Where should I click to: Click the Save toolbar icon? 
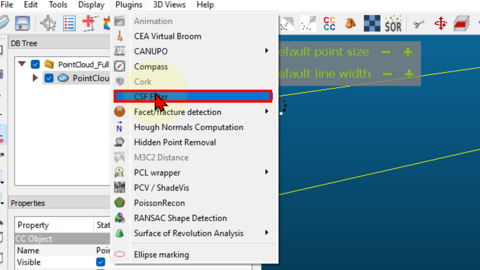coord(23,23)
